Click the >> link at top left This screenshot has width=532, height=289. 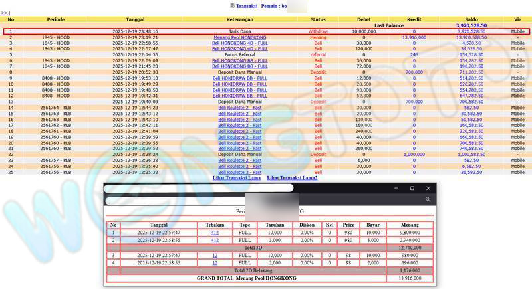(5, 13)
